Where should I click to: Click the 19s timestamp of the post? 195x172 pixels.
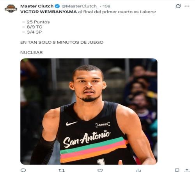[x=106, y=6]
